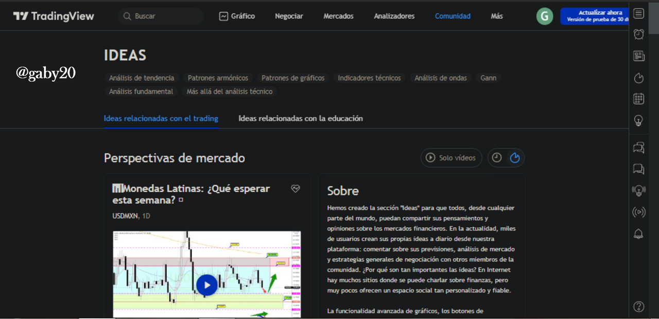Viewport: 659px width, 319px height.
Task: Open the USDMXN chart thumbnail
Action: pyautogui.click(x=207, y=274)
